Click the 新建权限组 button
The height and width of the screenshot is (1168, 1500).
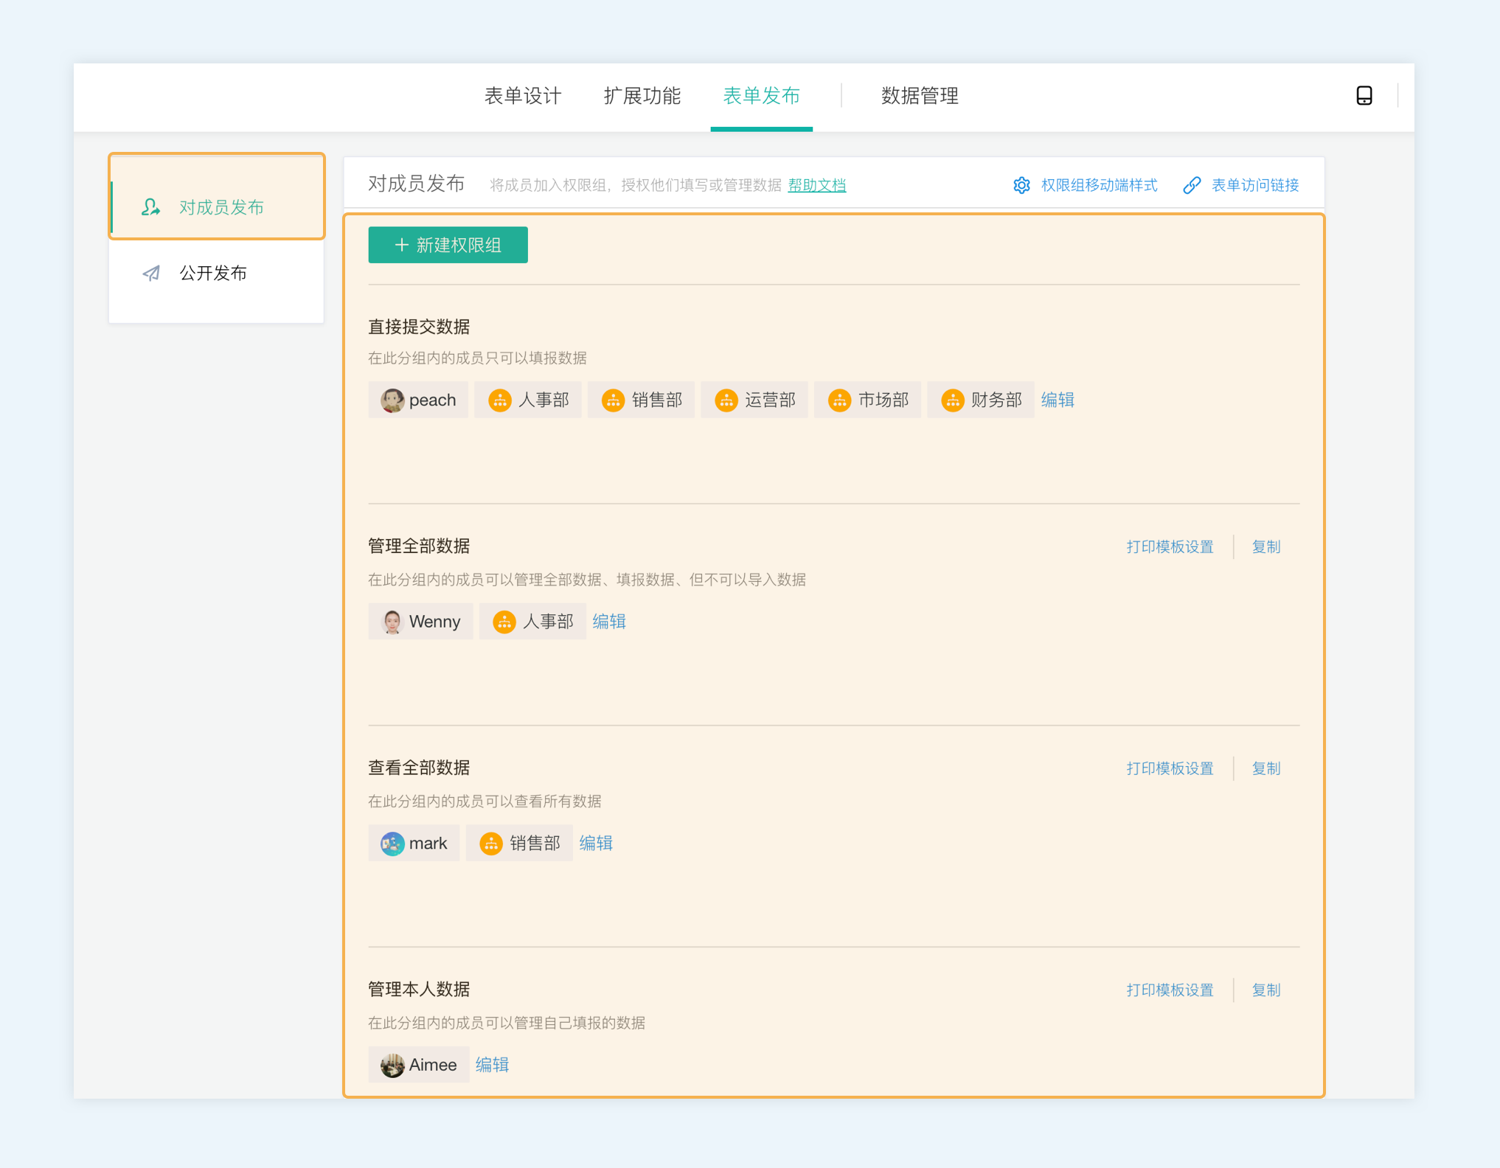pyautogui.click(x=448, y=245)
